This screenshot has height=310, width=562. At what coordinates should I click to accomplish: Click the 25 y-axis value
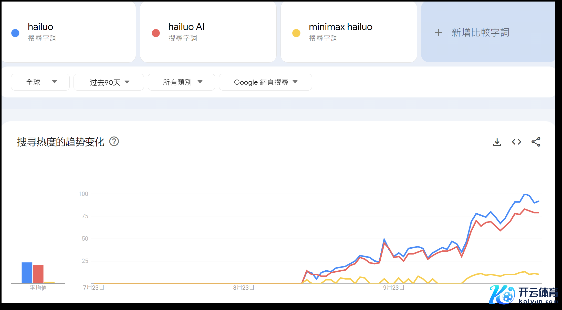tap(85, 261)
